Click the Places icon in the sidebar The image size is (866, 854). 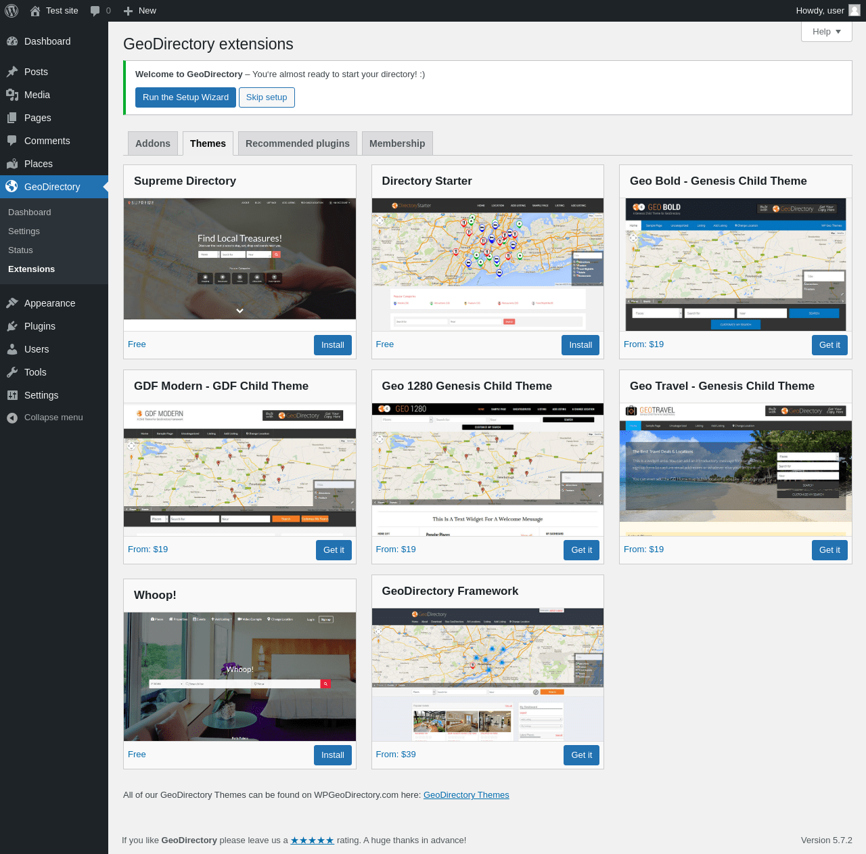pyautogui.click(x=12, y=164)
